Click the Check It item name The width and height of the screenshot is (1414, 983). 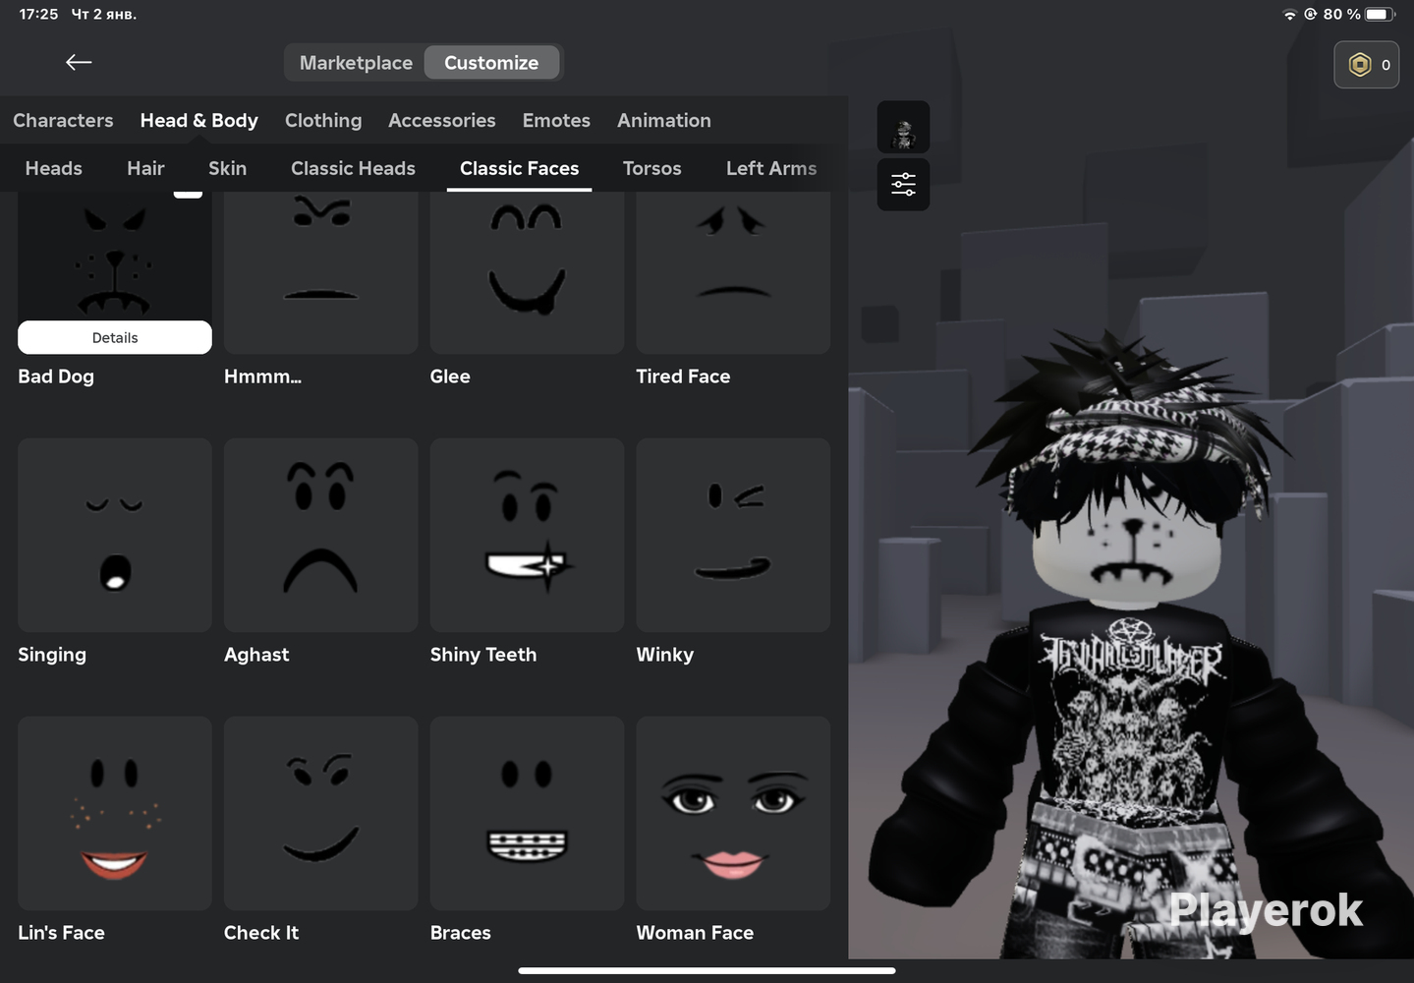pyautogui.click(x=261, y=933)
